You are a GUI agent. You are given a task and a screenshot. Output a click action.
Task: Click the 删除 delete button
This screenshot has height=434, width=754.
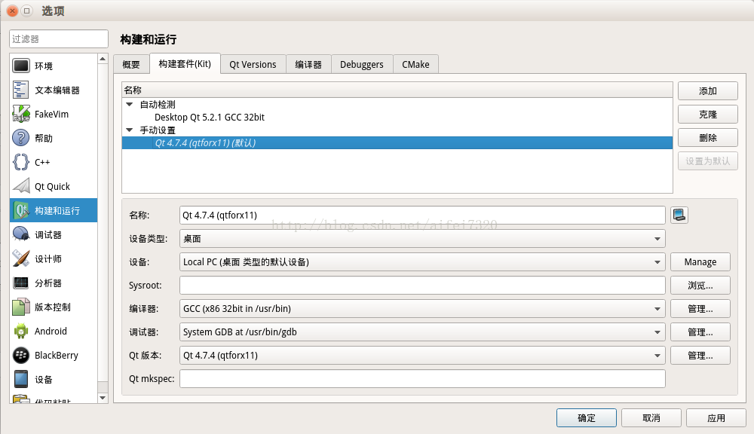pos(708,137)
